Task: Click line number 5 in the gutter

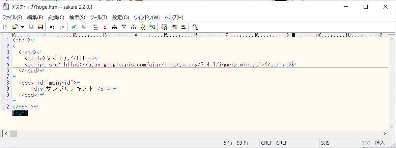Action: (x=8, y=64)
